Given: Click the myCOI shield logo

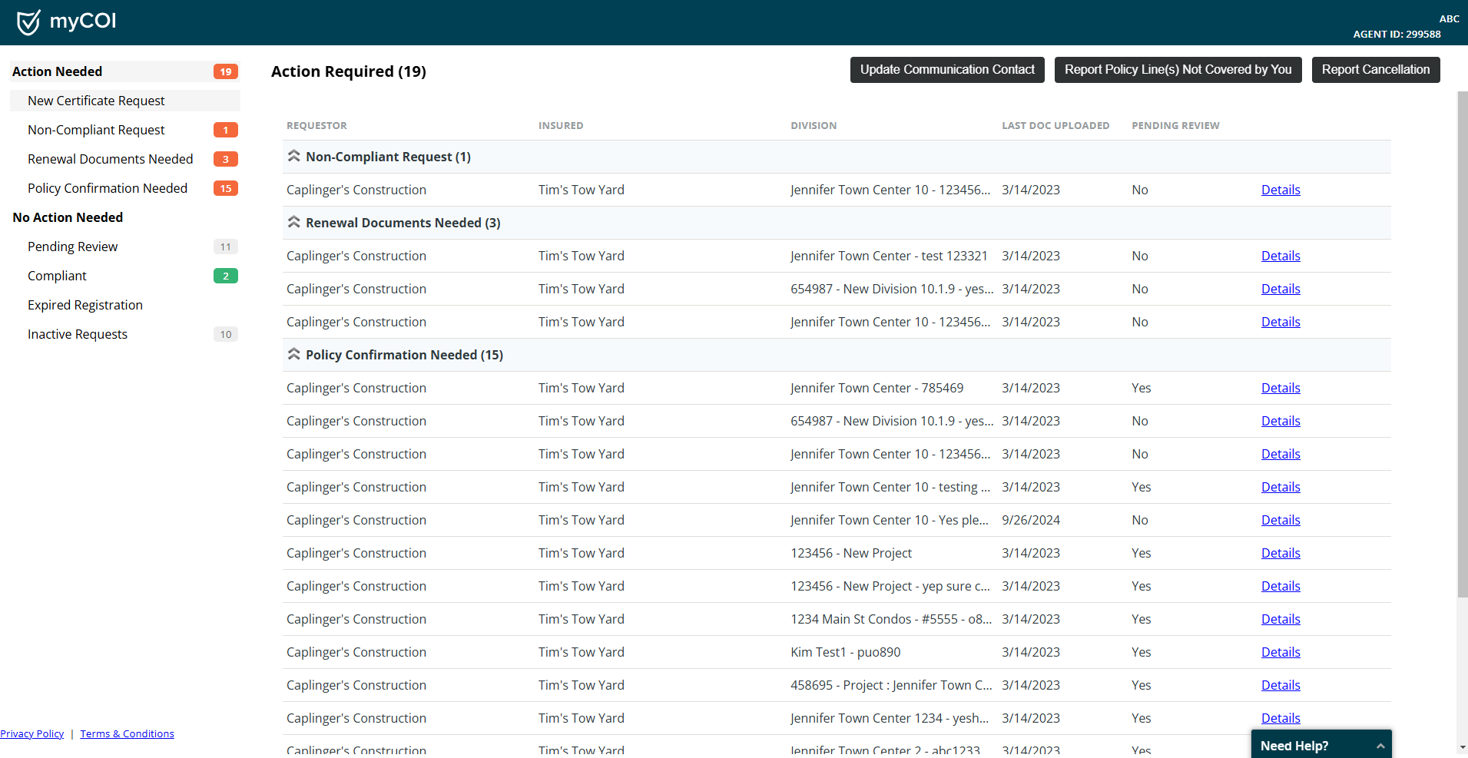Looking at the screenshot, I should [x=28, y=22].
